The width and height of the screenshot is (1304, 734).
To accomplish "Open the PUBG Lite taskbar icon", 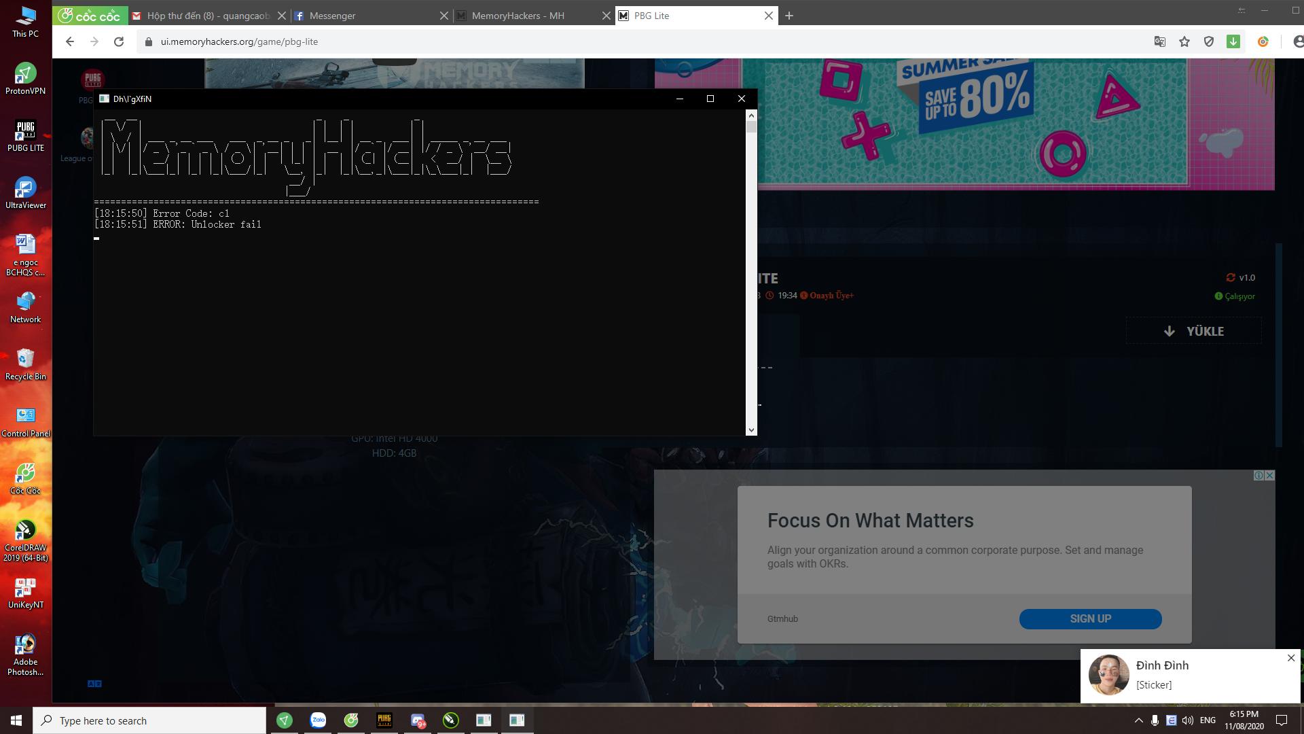I will (x=384, y=720).
